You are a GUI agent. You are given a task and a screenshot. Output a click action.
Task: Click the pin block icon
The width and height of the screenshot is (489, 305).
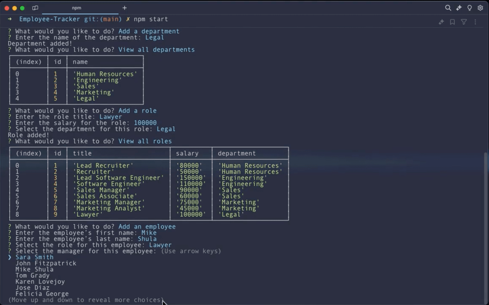(441, 22)
